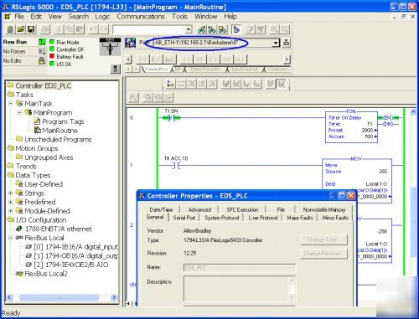Select the Timer/Counter instruction tab
Viewport: 419px width, 319px height.
[x=205, y=69]
